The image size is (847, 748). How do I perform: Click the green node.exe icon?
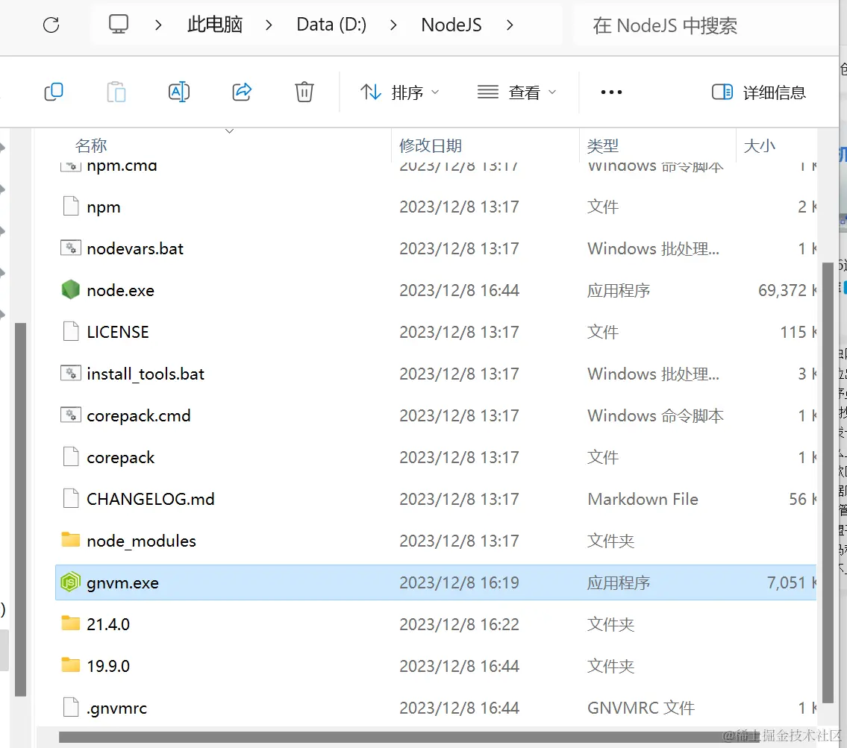71,290
